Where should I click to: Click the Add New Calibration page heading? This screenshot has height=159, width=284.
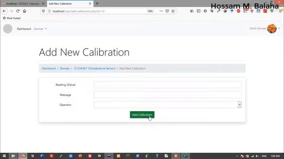(x=84, y=52)
